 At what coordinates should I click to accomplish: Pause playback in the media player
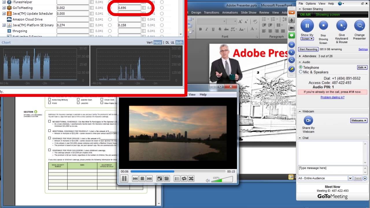coord(124,179)
